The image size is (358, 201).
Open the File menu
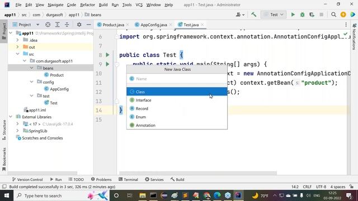coord(18,5)
